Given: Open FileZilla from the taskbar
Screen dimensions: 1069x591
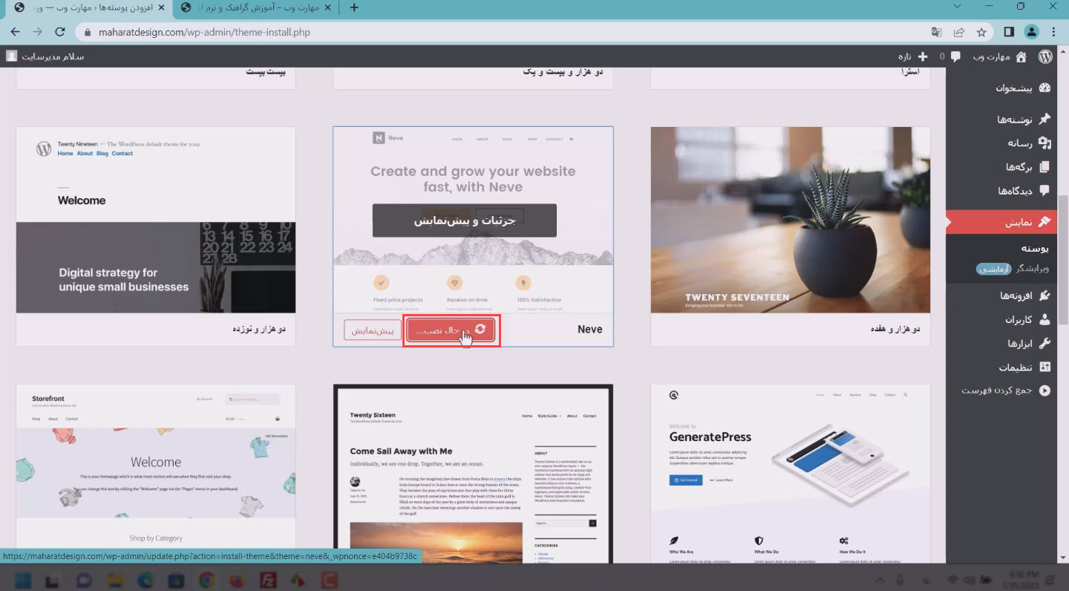Looking at the screenshot, I should point(267,580).
